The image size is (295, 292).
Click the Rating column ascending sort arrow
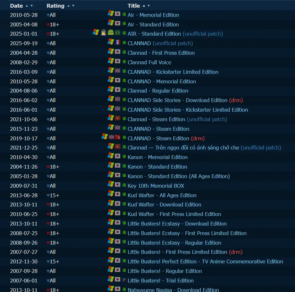point(68,6)
